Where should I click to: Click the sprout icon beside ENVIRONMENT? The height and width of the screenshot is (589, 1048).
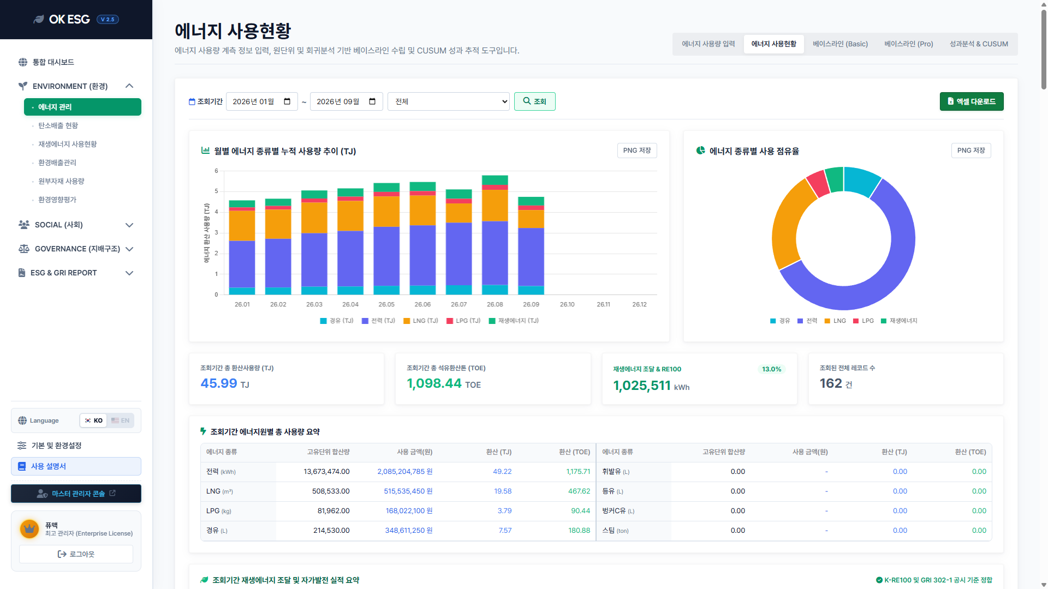23,86
